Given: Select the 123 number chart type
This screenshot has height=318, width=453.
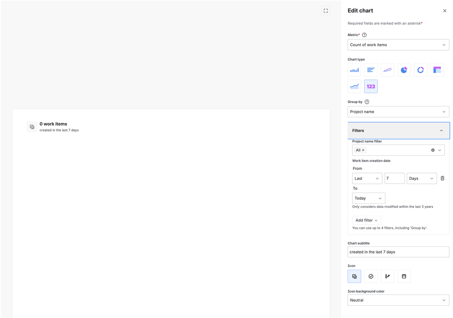Looking at the screenshot, I should (370, 86).
